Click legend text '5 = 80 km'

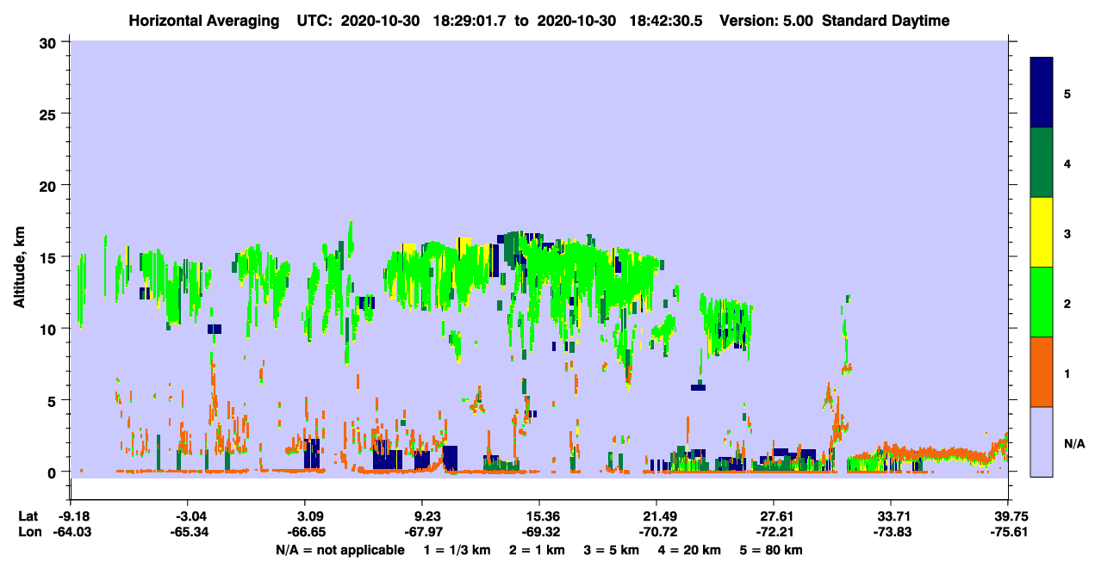772,550
